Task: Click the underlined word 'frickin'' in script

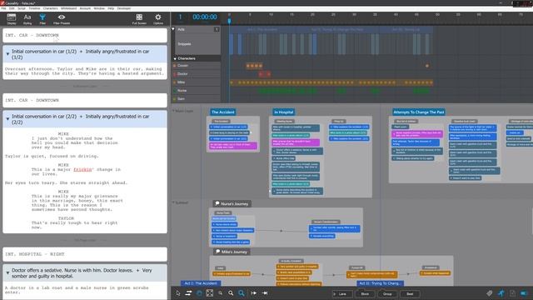Action: pos(83,169)
